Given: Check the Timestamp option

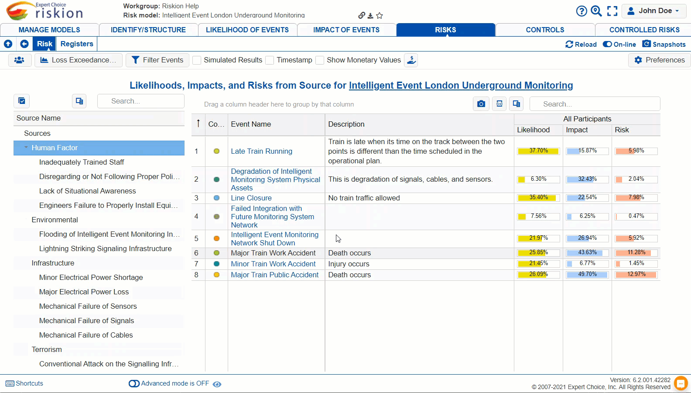Looking at the screenshot, I should 270,60.
